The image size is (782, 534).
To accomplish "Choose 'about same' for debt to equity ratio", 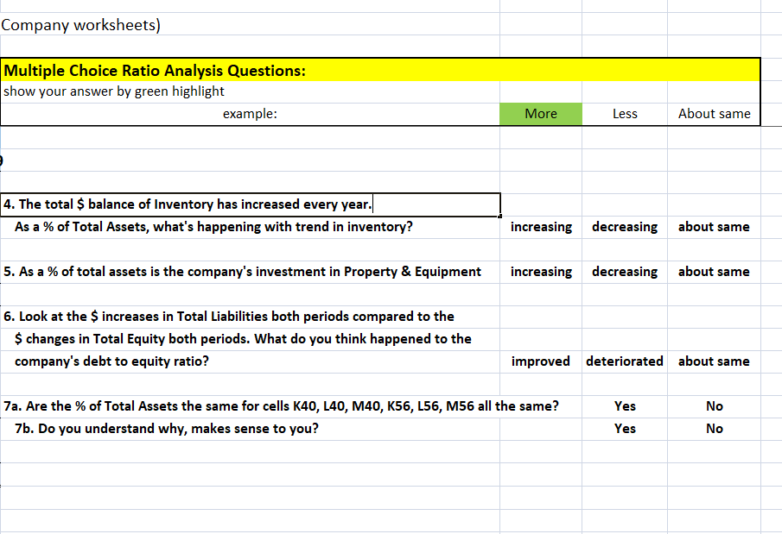I will [714, 361].
